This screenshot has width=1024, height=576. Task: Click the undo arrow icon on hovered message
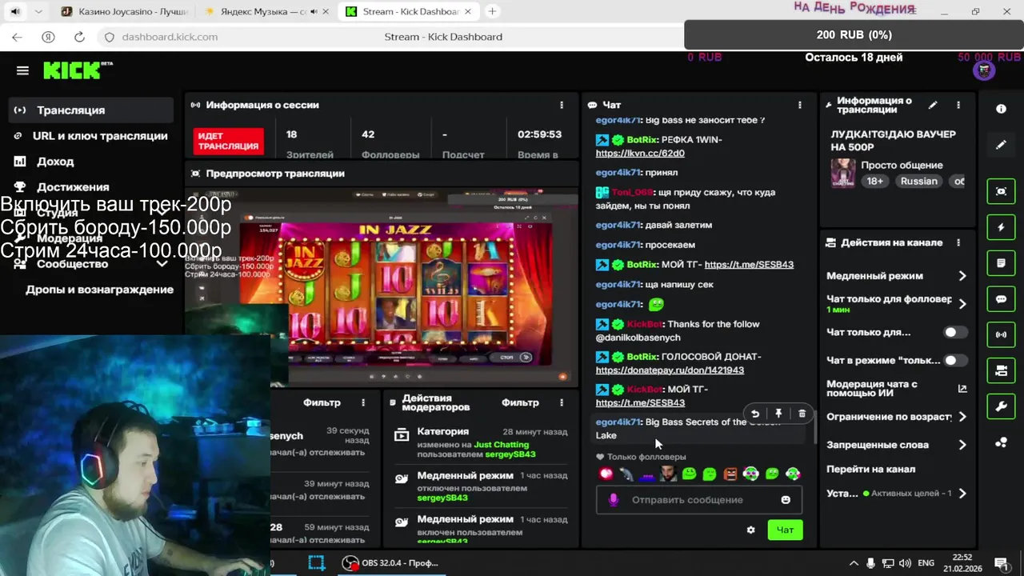(754, 414)
